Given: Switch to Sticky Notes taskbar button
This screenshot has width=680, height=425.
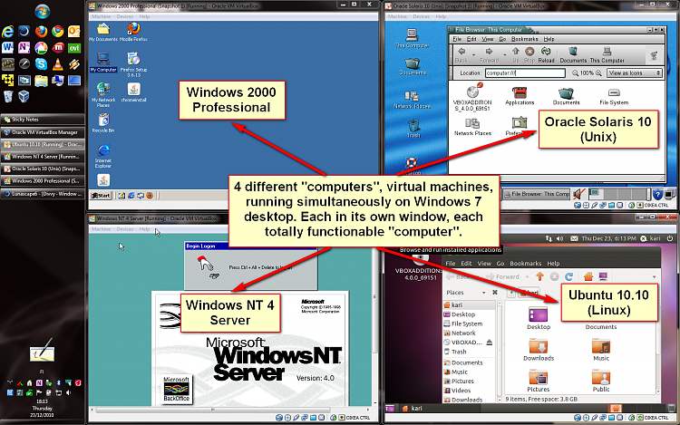Looking at the screenshot, I should pos(43,119).
